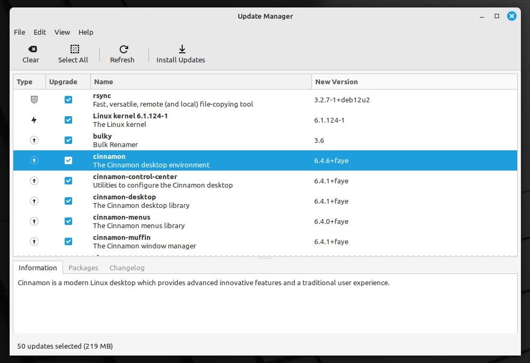
Task: Toggle the bulky upgrade checkbox
Action: 68,140
